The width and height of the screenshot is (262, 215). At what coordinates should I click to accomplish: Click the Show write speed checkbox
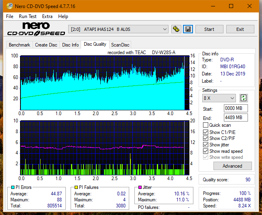coord(205,157)
